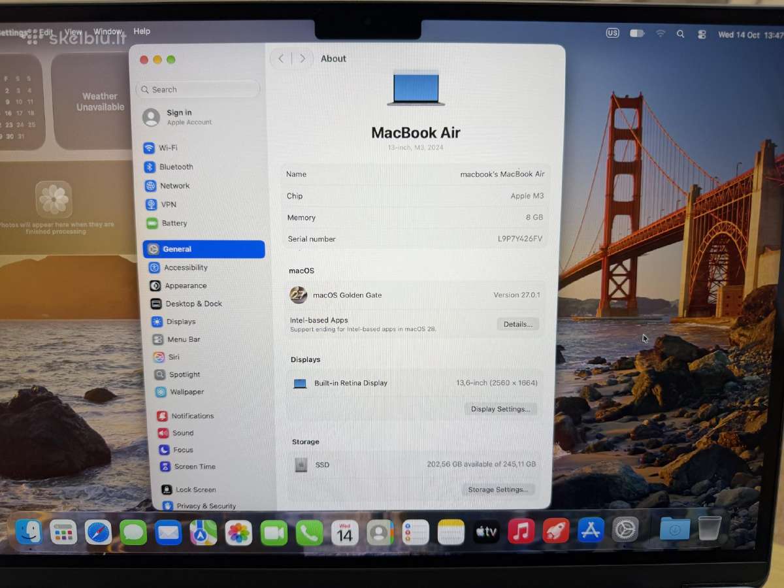Open Notes from the Dock
The image size is (784, 588).
point(451,532)
